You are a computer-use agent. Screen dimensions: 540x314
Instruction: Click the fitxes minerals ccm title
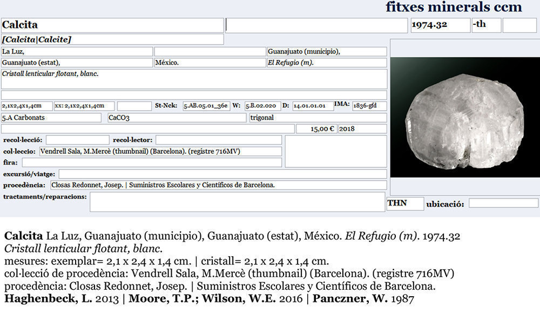point(454,7)
